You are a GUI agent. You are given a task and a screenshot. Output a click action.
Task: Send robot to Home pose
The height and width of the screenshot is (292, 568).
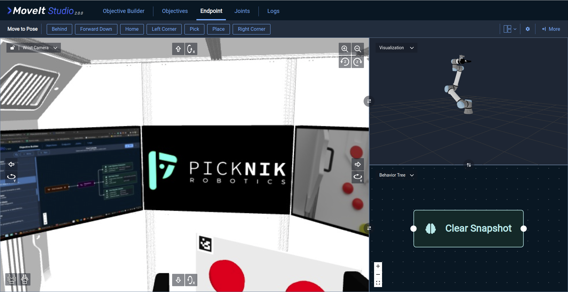(x=132, y=29)
